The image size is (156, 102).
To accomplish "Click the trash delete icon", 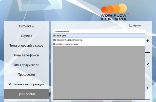I will coord(148,88).
